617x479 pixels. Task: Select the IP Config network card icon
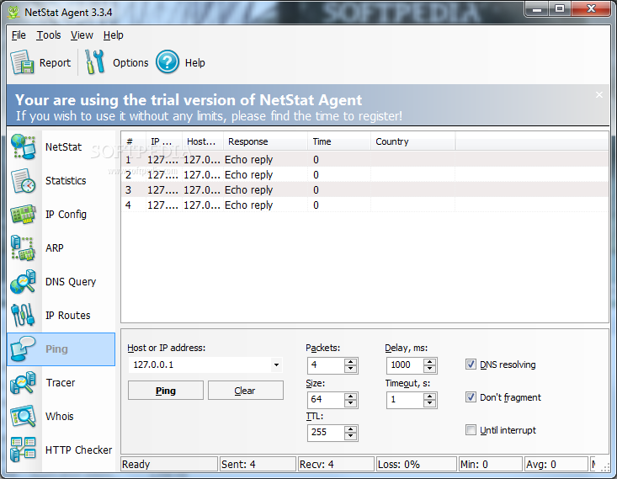pyautogui.click(x=24, y=214)
